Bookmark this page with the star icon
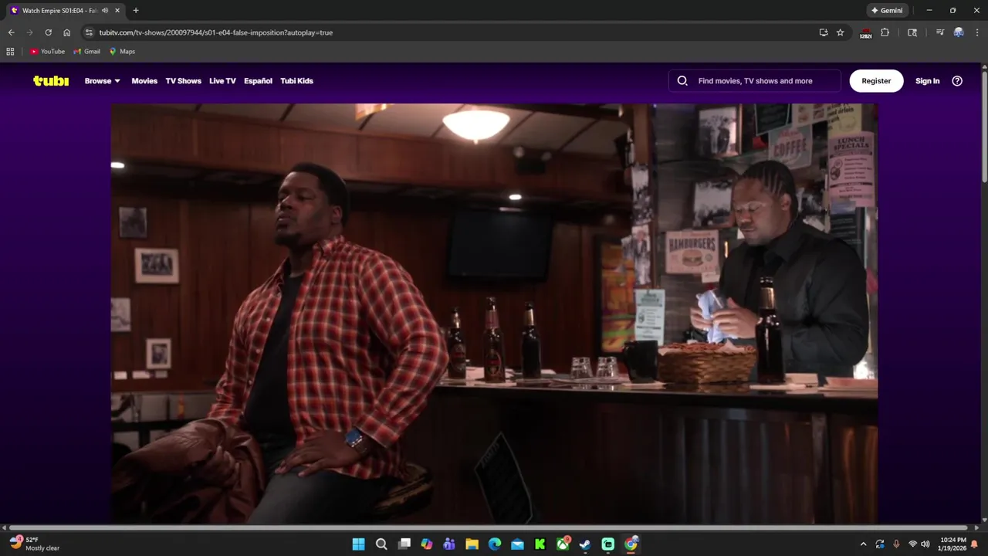Screen dimensions: 988x556 [841, 32]
